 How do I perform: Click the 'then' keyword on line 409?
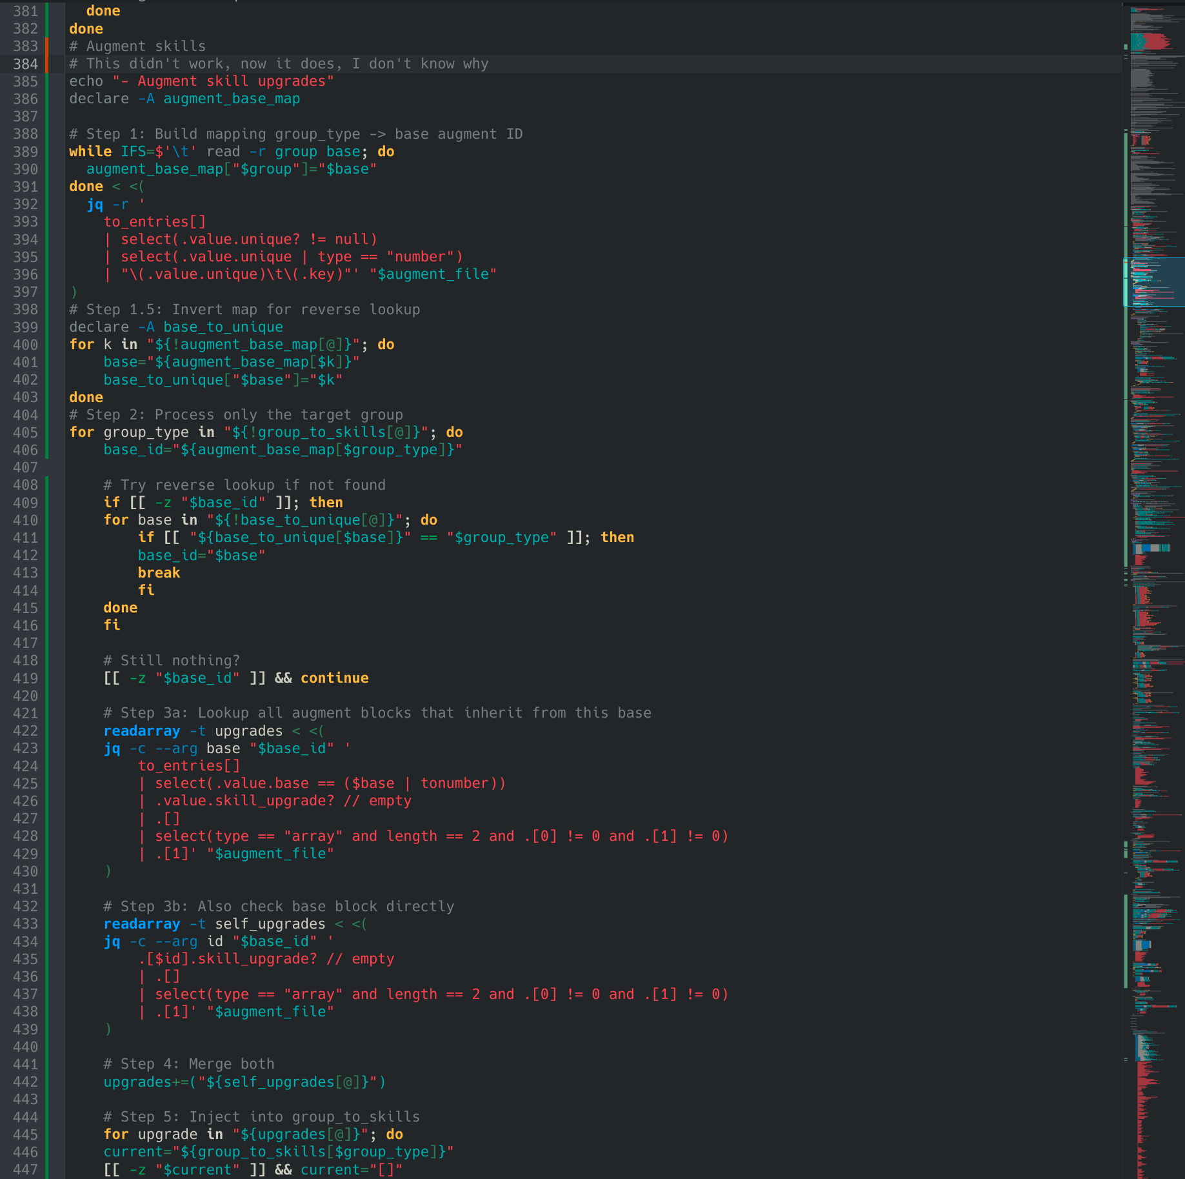click(x=326, y=503)
